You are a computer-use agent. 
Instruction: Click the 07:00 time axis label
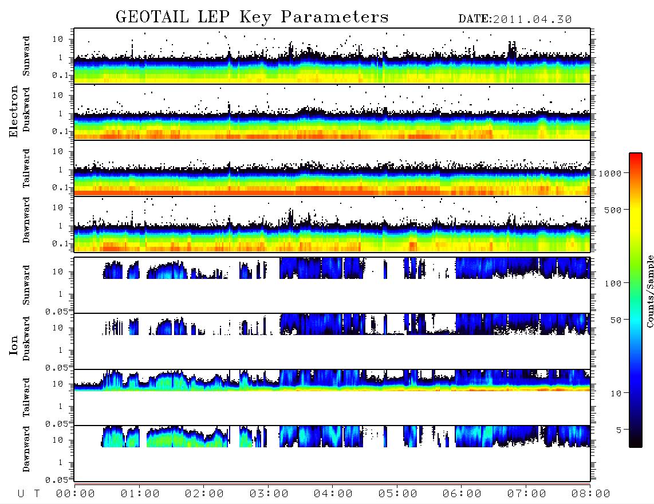[527, 494]
